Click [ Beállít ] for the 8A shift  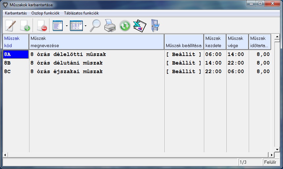[x=184, y=54]
